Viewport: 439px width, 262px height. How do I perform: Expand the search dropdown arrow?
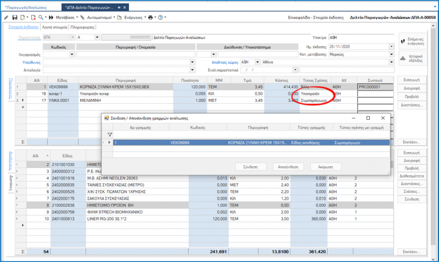(46, 18)
